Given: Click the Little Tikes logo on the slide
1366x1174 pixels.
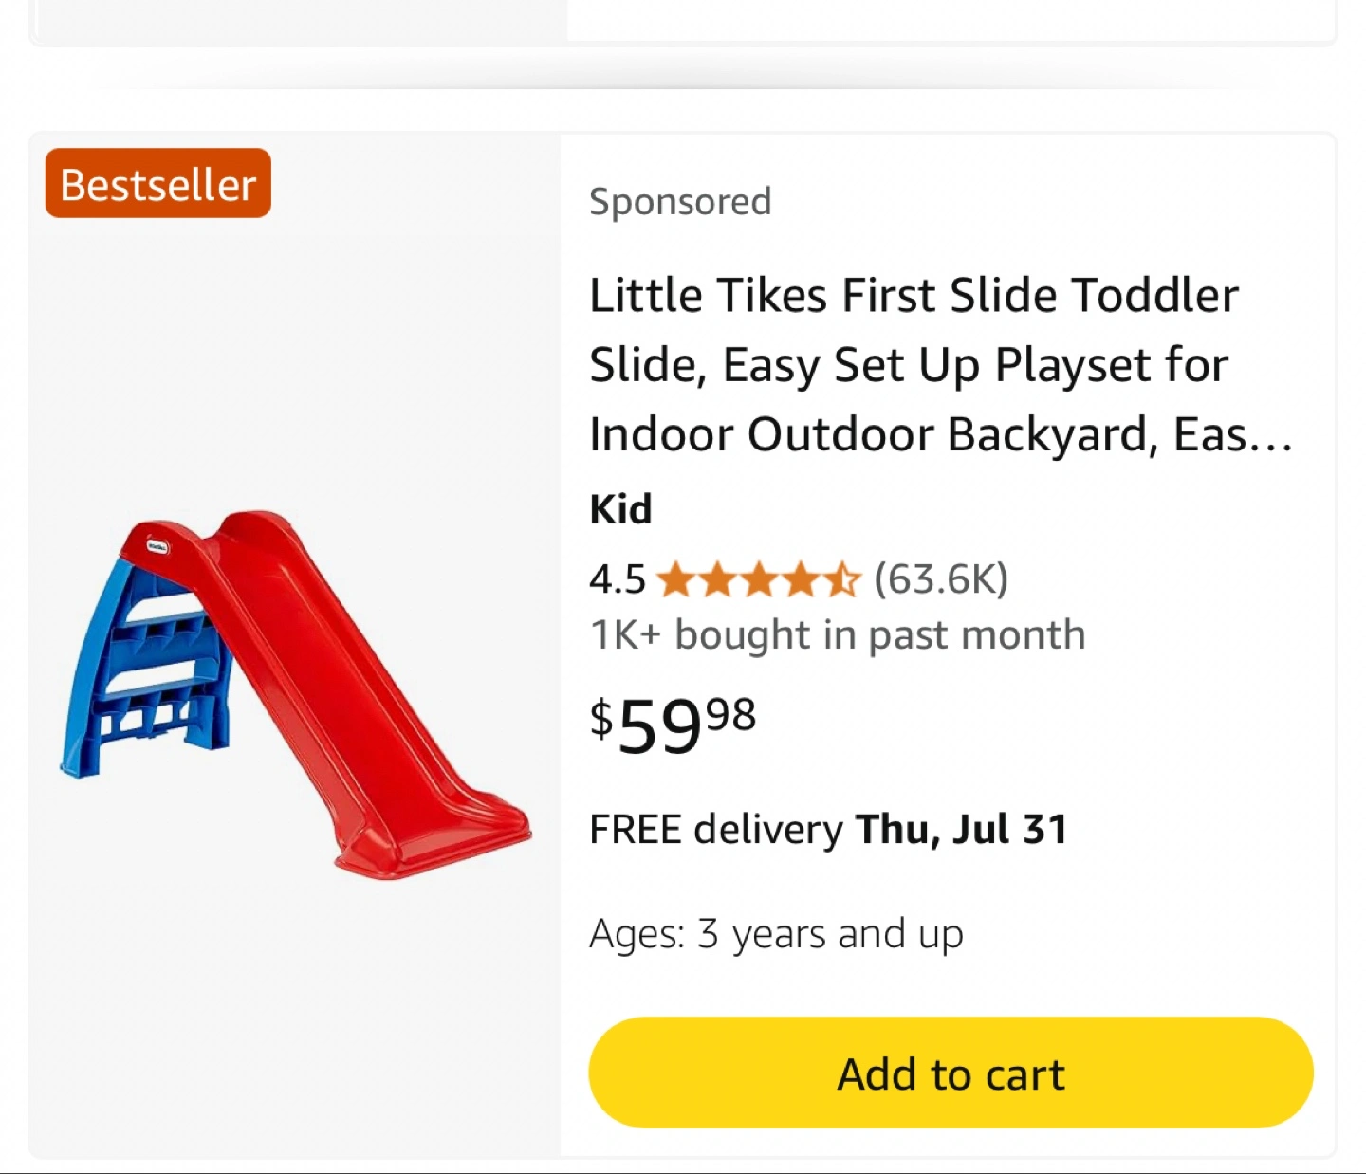Looking at the screenshot, I should (x=157, y=546).
